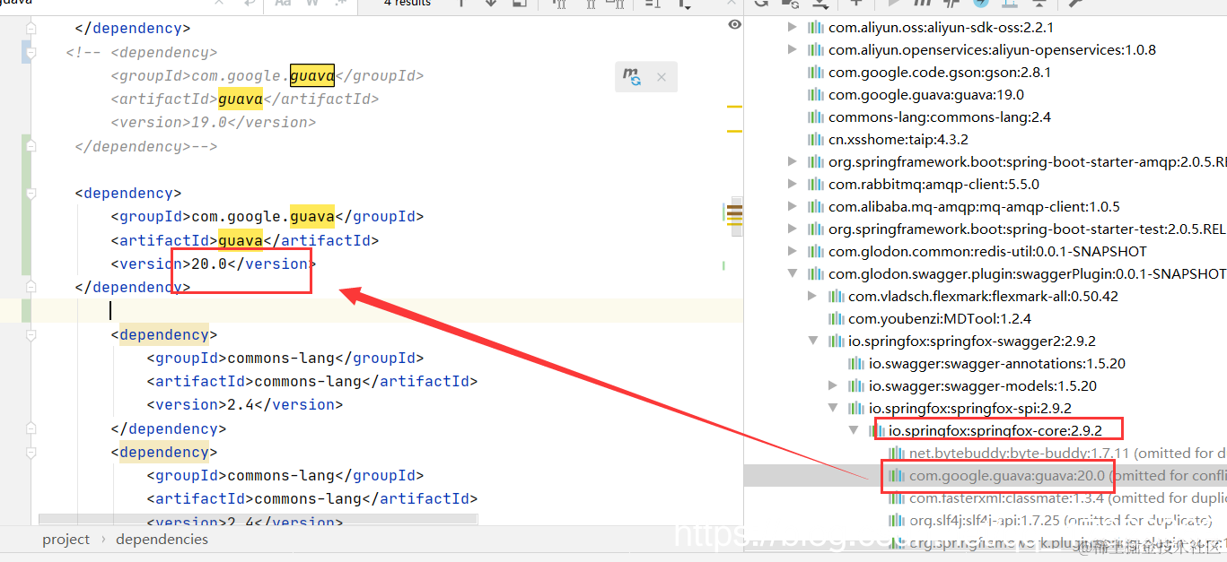1227x562 pixels.
Task: Expand com.aliyun.openservices node
Action: pyautogui.click(x=792, y=50)
